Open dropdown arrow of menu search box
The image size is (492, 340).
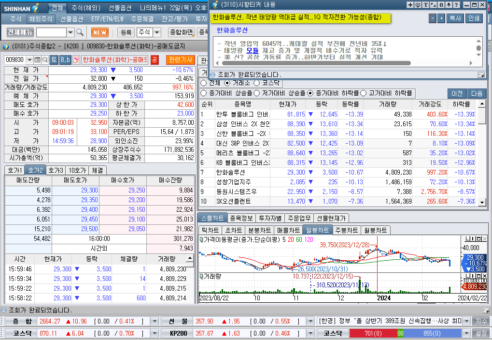point(70,32)
